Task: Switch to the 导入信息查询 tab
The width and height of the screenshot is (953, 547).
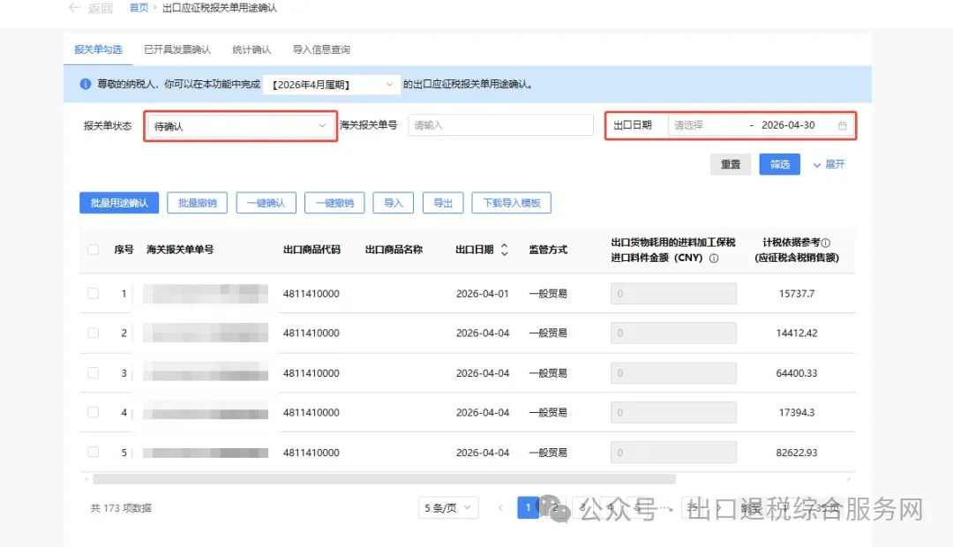Action: 321,49
